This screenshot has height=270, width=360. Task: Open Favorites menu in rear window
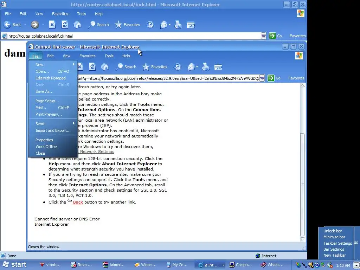(60, 14)
